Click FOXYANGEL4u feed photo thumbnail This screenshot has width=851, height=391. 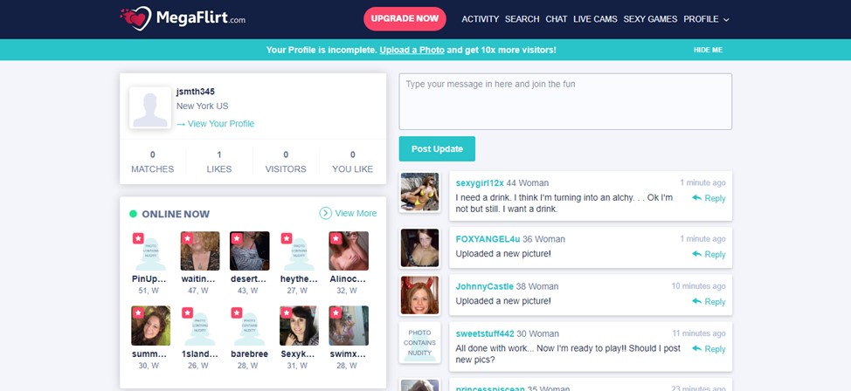click(419, 248)
